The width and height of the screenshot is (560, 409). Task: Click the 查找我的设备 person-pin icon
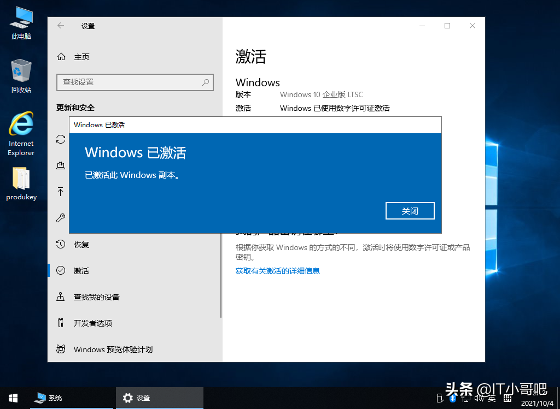[x=61, y=297]
